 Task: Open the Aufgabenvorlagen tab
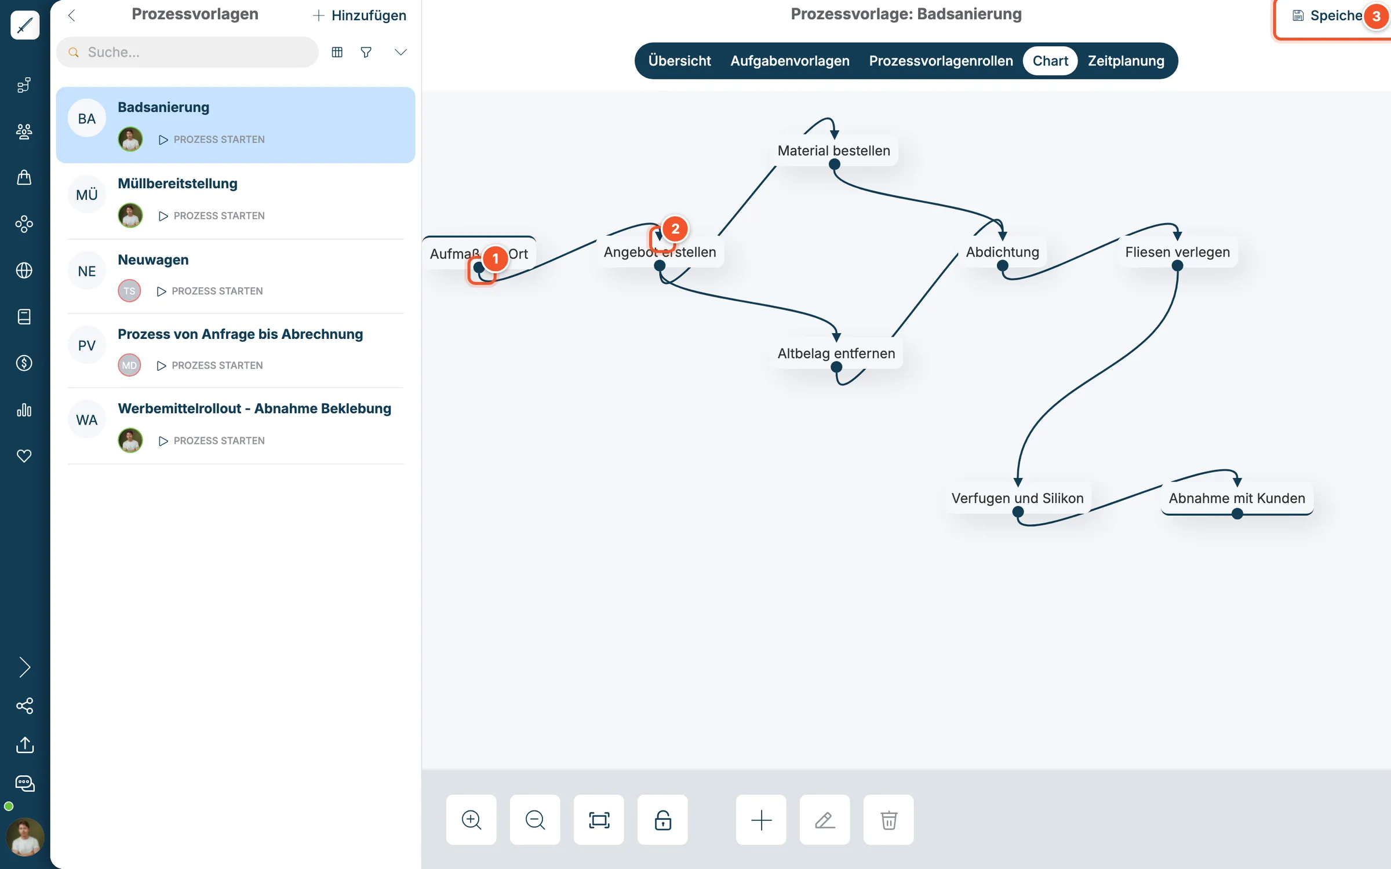pos(789,61)
